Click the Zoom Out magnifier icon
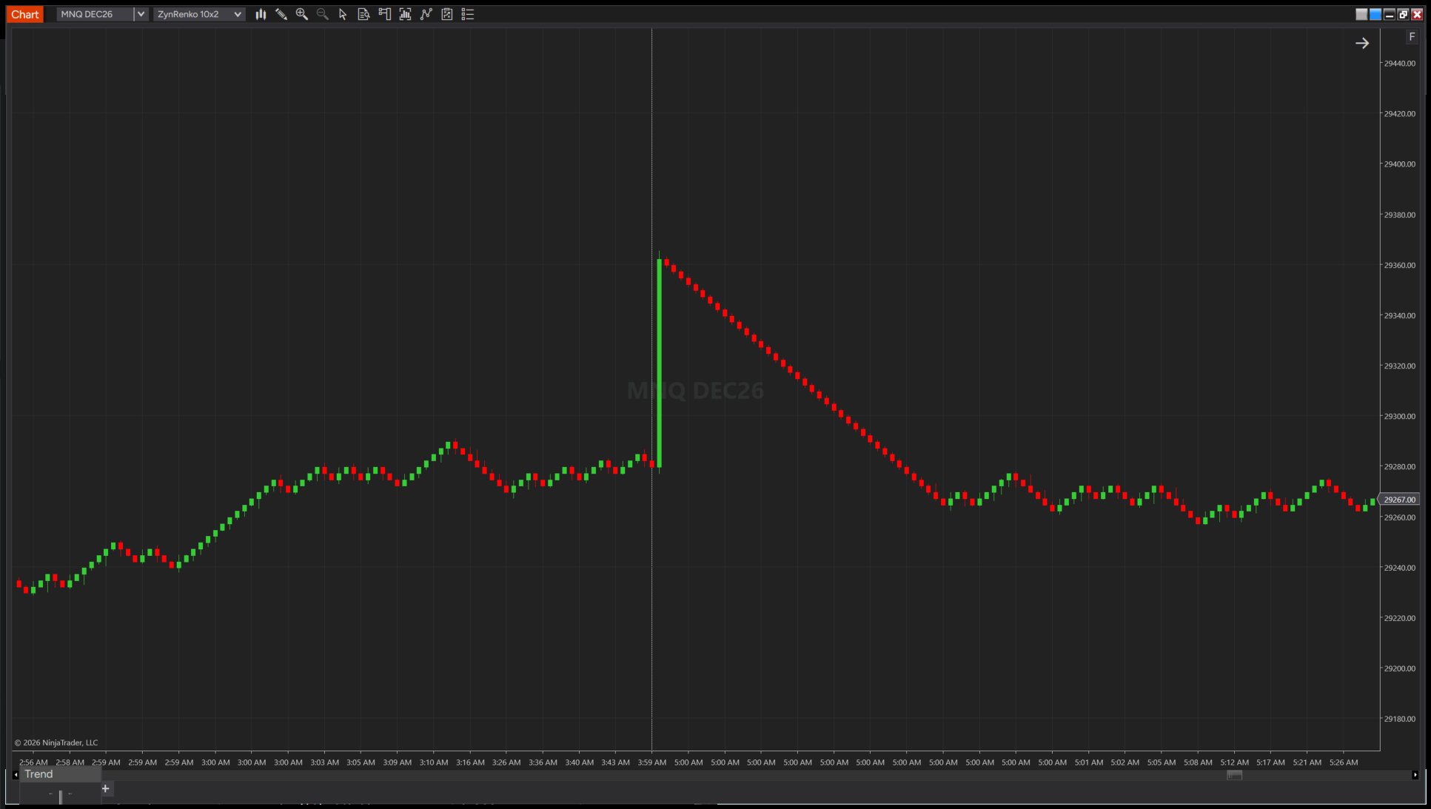 point(323,14)
